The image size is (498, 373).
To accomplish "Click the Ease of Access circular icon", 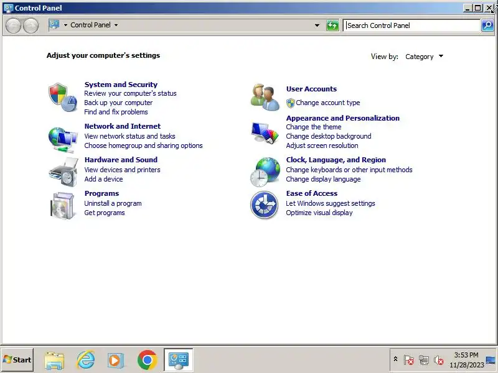I will pyautogui.click(x=264, y=205).
